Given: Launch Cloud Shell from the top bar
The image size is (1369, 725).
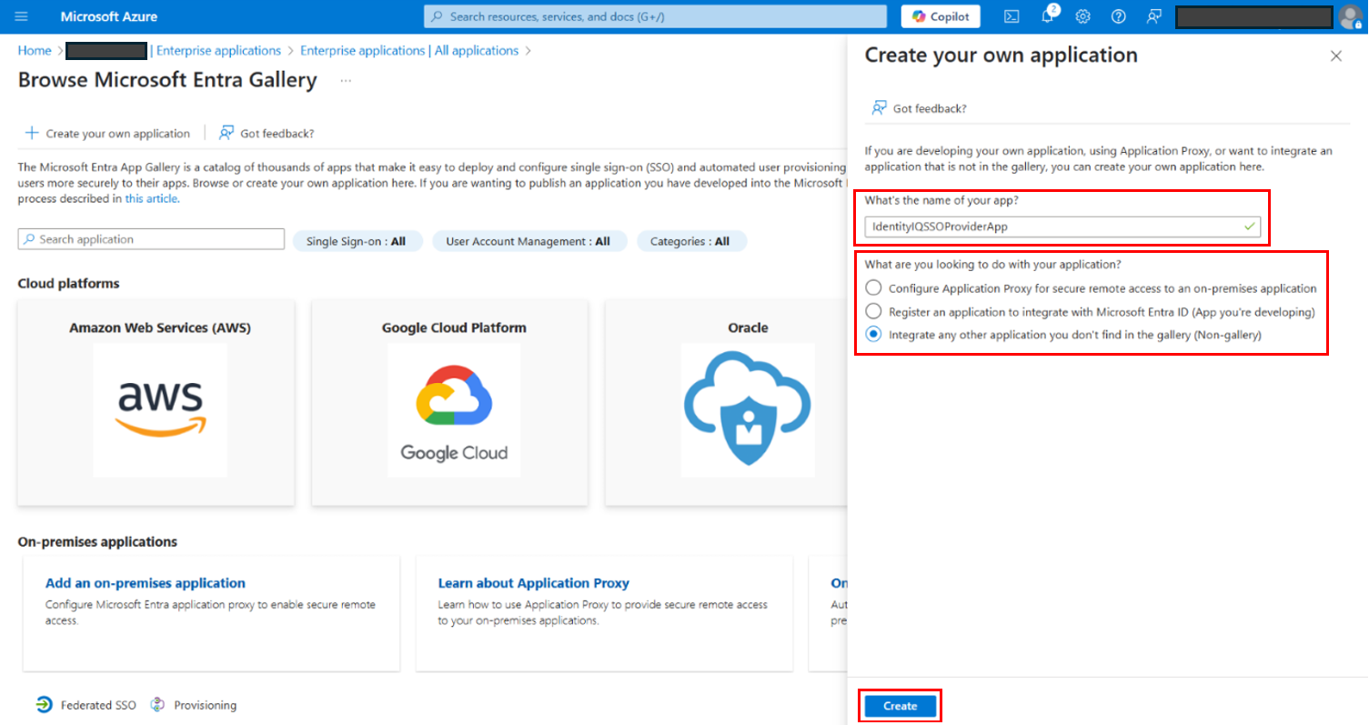Looking at the screenshot, I should coord(1012,16).
